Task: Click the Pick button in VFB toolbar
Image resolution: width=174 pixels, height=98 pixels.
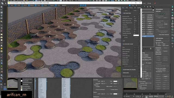Action: pyautogui.click(x=58, y=5)
